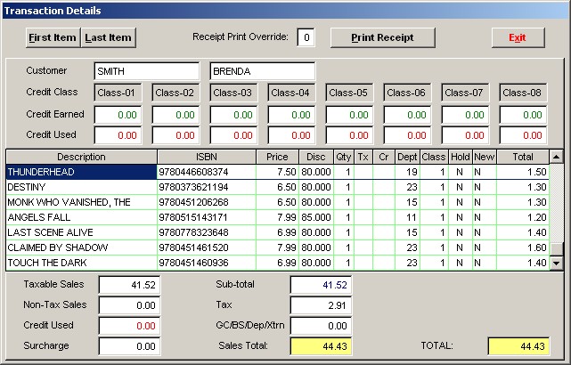Click the Non-Tax Sales field
This screenshot has width=571, height=365.
pyautogui.click(x=129, y=305)
